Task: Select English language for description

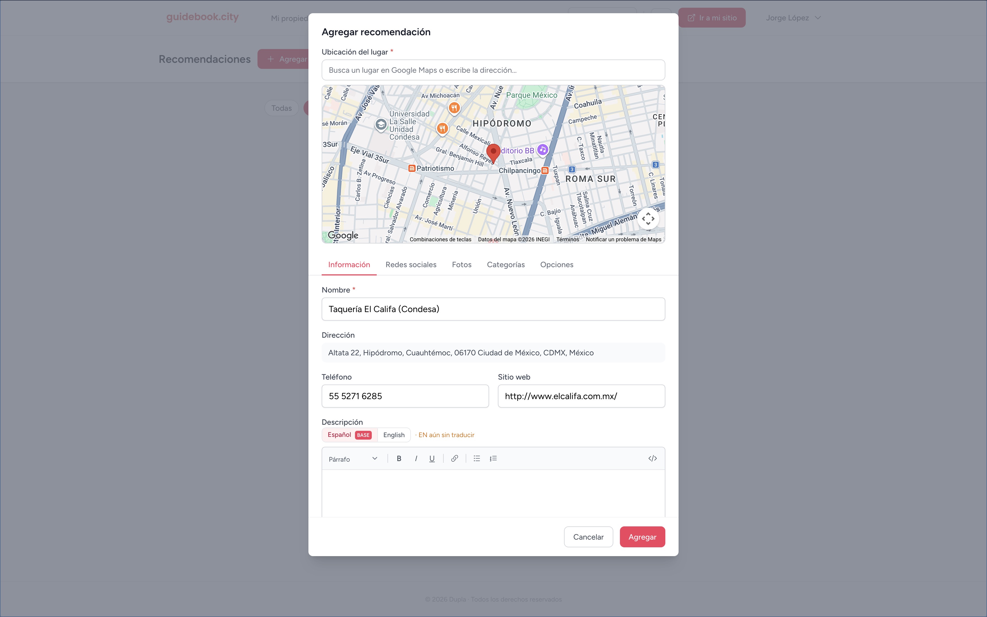Action: pyautogui.click(x=394, y=435)
